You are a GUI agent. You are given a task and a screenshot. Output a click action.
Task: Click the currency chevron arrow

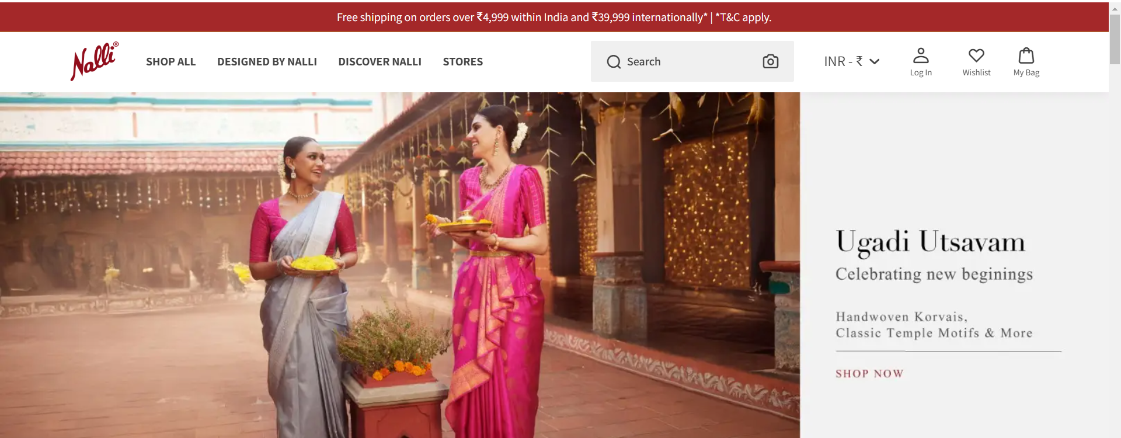(x=874, y=61)
